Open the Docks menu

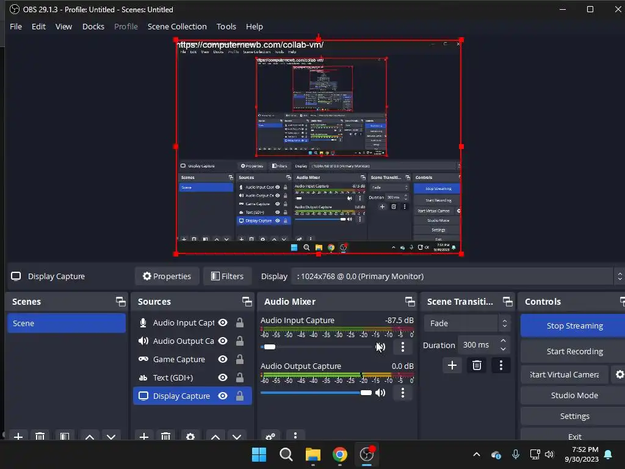93,27
